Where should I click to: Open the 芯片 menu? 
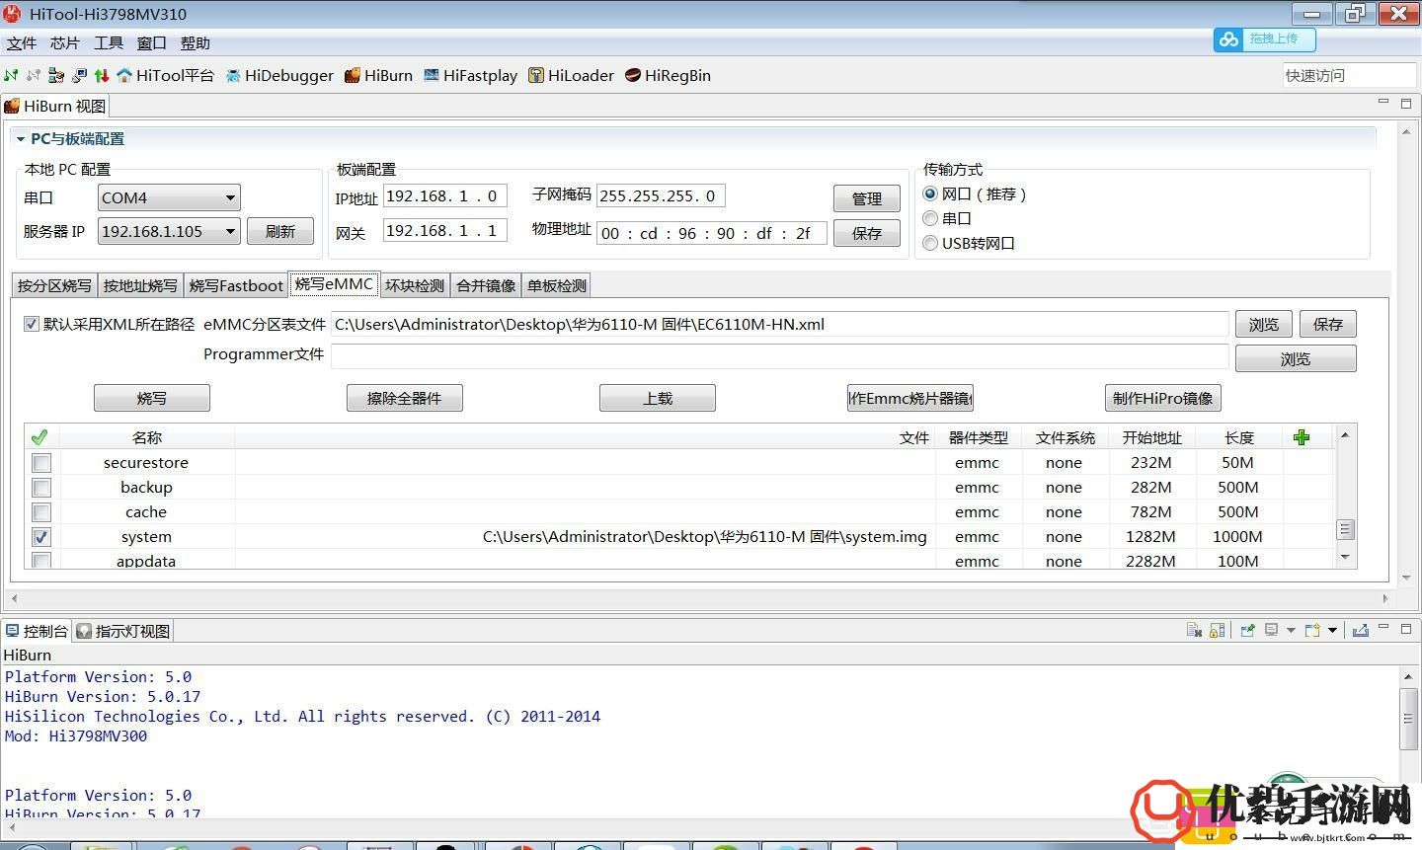point(64,43)
